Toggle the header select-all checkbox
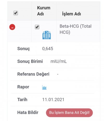 (16, 13)
